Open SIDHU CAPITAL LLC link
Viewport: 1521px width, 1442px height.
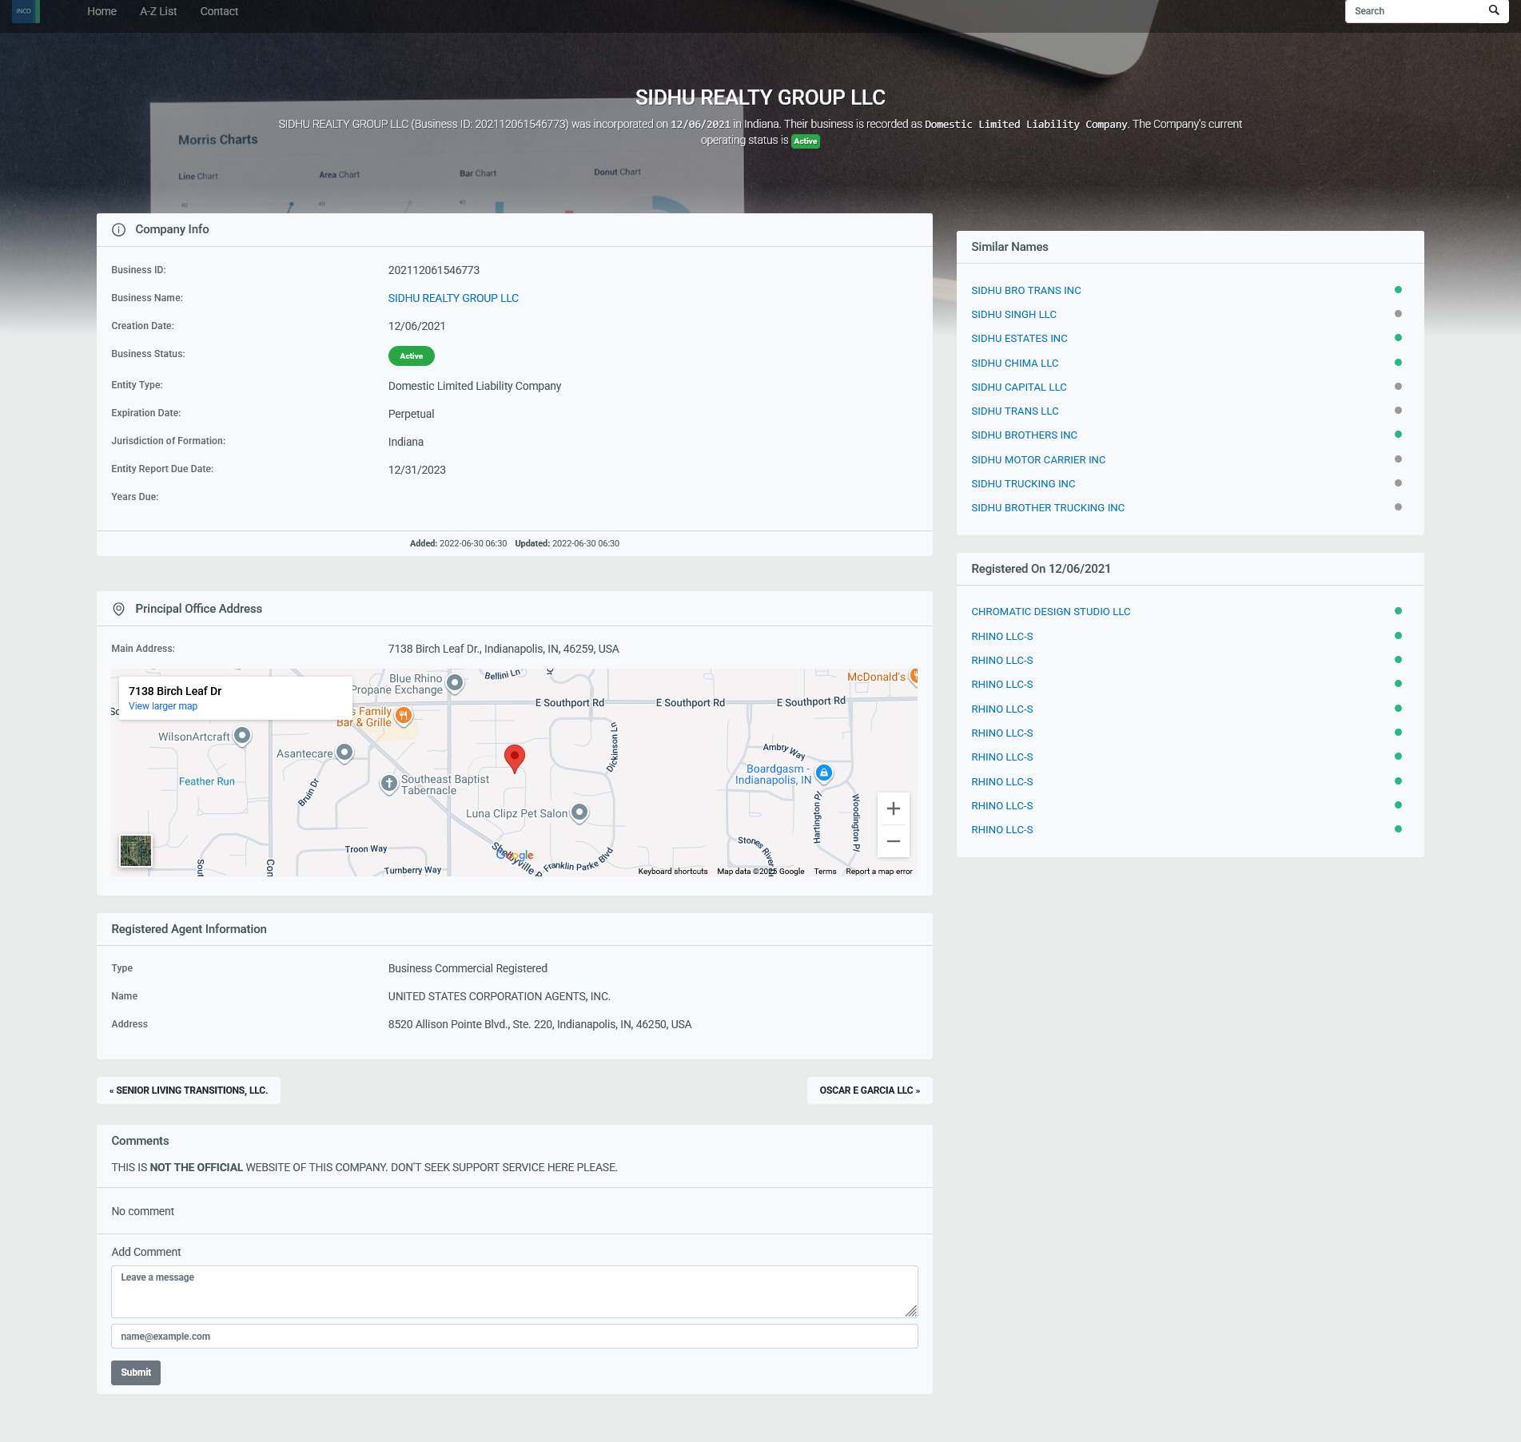1018,387
